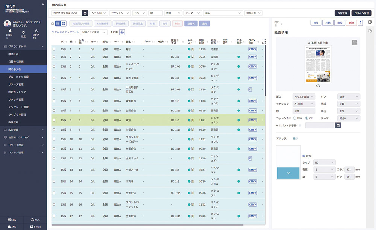Check the checkbox for row 12 企業テック
This screenshot has width=376, height=230.
pos(54,158)
